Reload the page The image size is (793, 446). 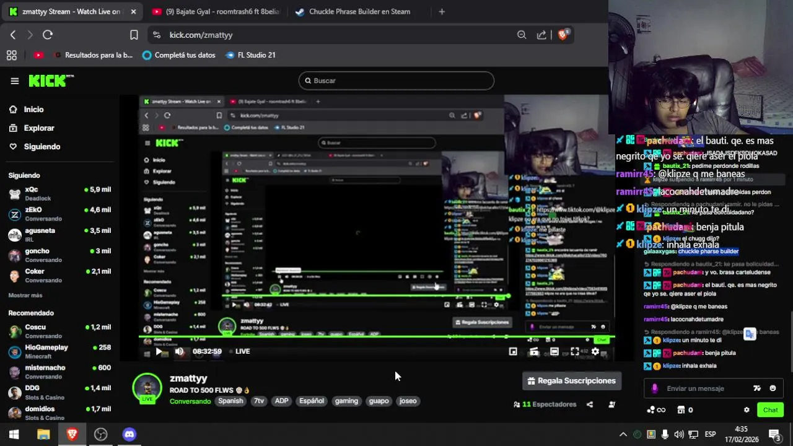(x=48, y=35)
